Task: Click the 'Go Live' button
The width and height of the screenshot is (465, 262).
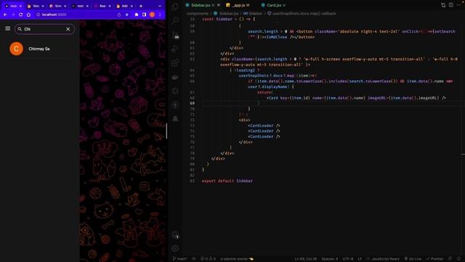Action: 413,259
